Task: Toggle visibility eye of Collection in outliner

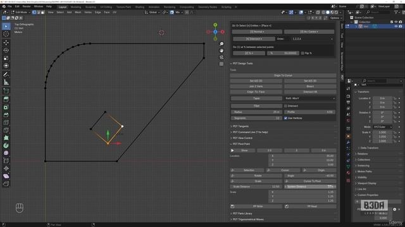Action: coord(396,22)
